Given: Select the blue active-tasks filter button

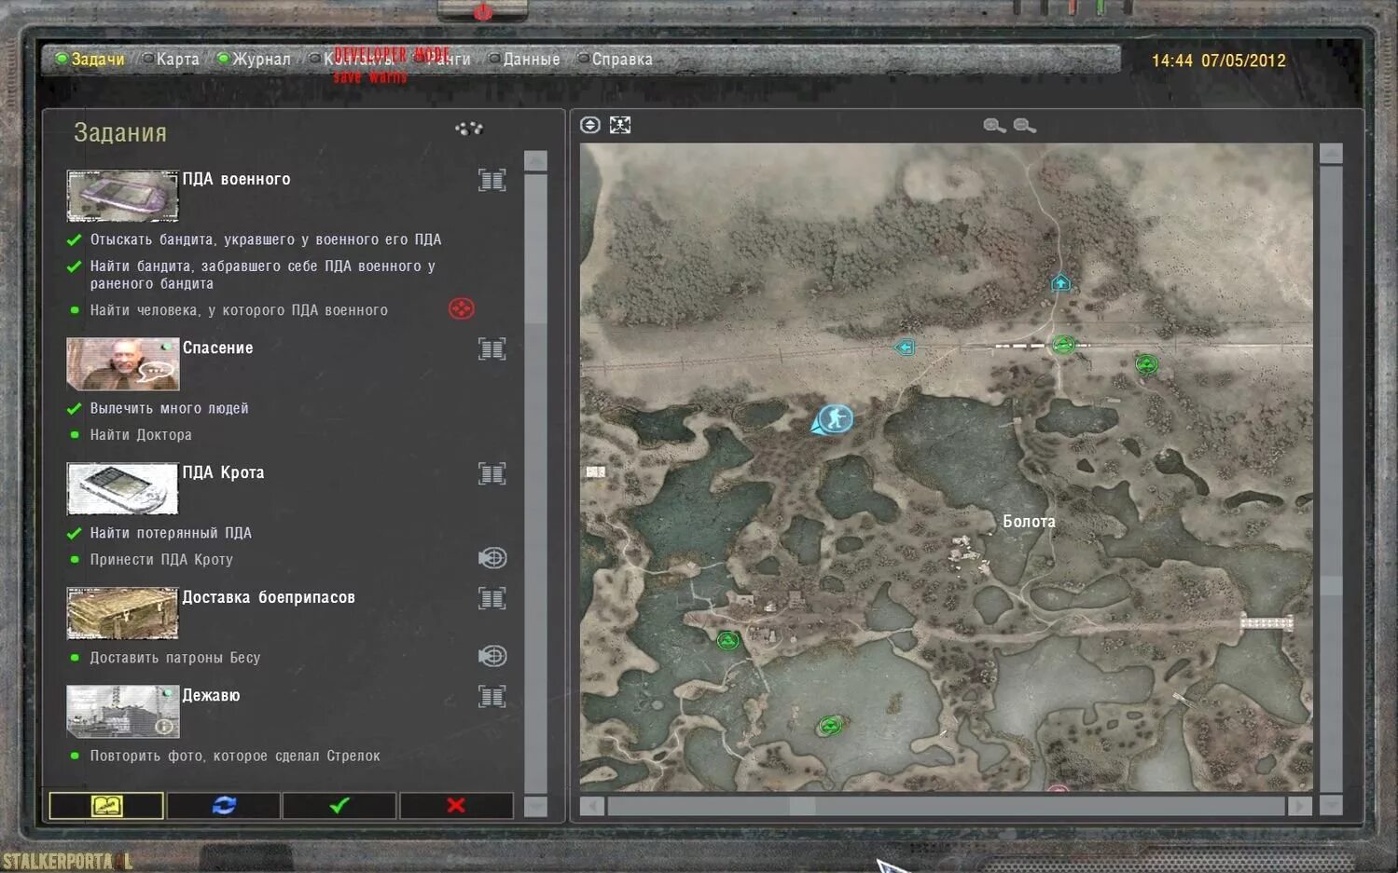Looking at the screenshot, I should point(224,805).
